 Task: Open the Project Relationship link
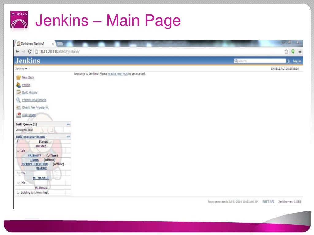34,100
